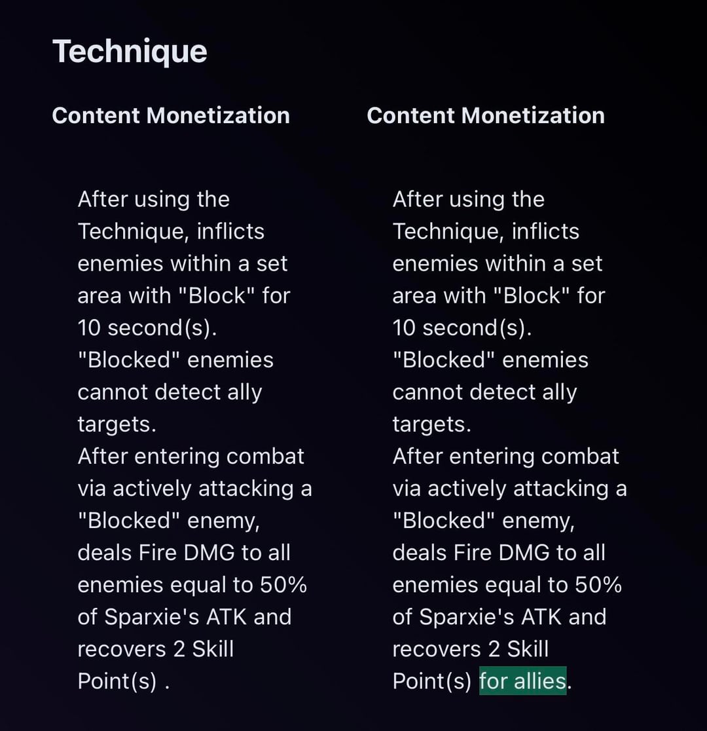Click "10 second(s)." in the left description
Viewport: 707px width, 731px height.
pos(147,328)
